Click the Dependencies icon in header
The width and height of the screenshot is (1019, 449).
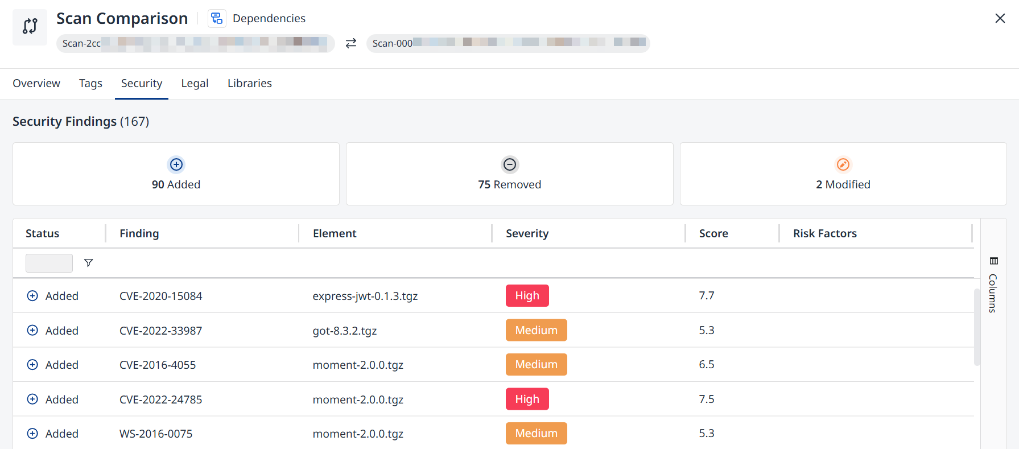click(217, 19)
